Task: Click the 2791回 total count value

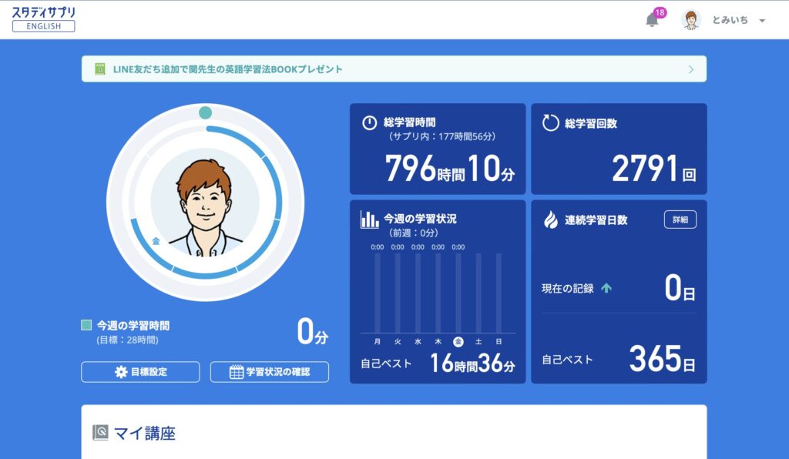Action: pyautogui.click(x=653, y=169)
